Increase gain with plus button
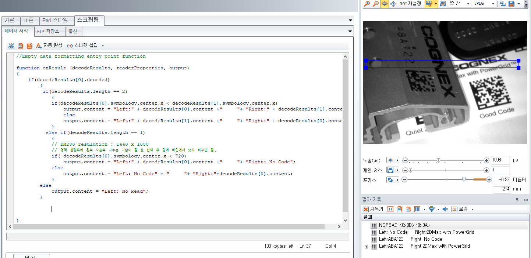This screenshot has width=531, height=258. [486, 170]
